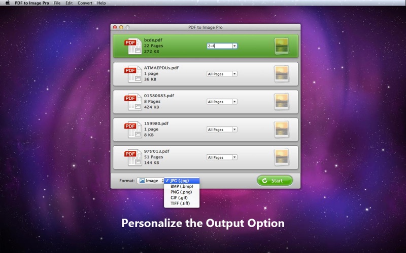Expand page range arrow for bcde.pdf
Screen dimensions: 406x253
pos(234,46)
